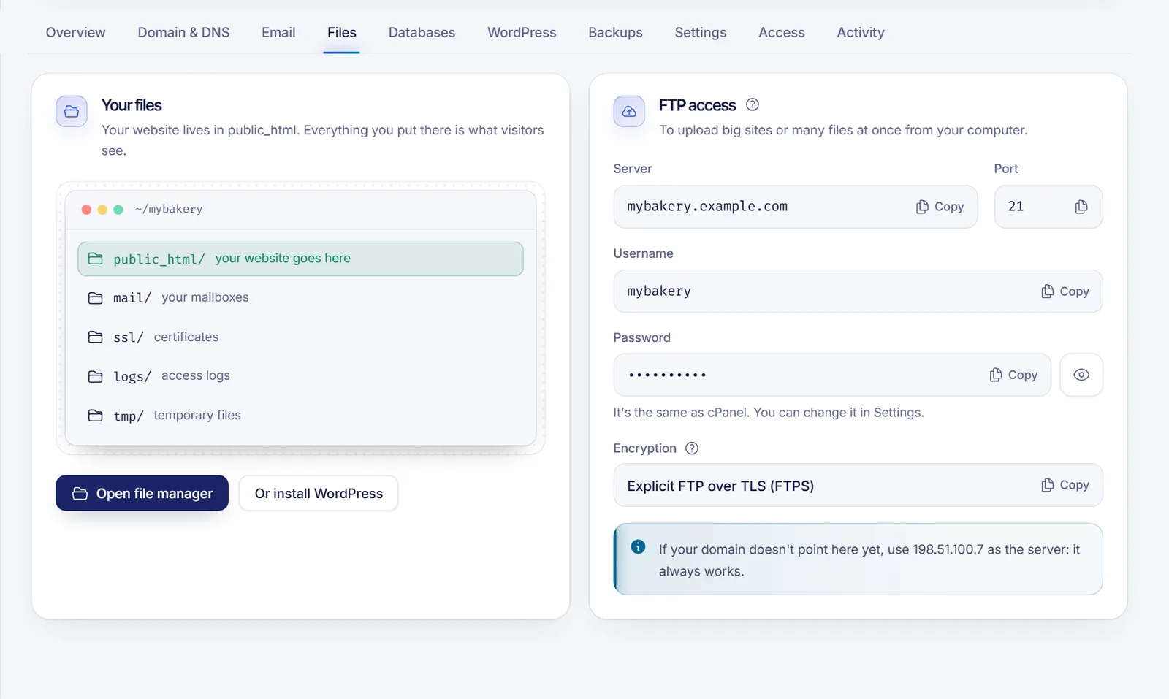
Task: Click the copy icon in Encryption field
Action: point(1047,485)
